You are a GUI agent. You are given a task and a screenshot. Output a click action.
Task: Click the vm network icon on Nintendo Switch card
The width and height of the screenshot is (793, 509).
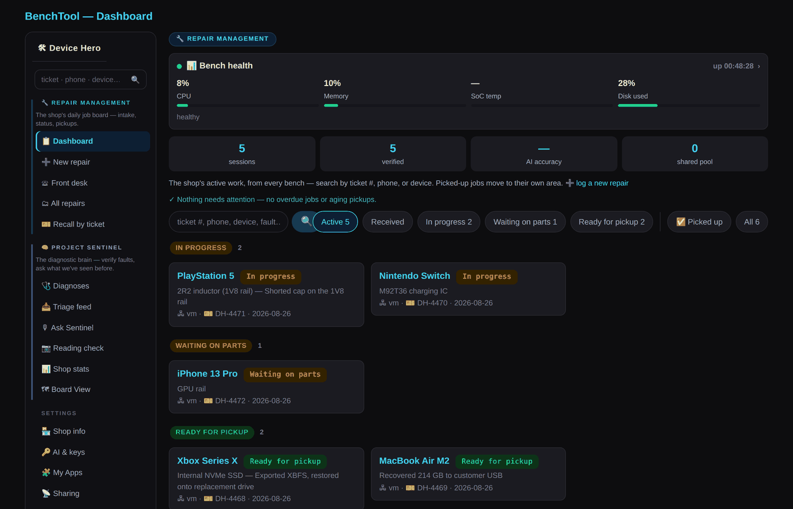[x=383, y=303]
